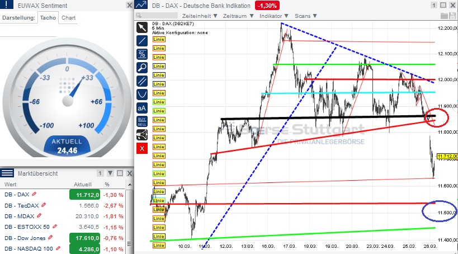Click the scroll up arrow in Marktübersicht
This screenshot has width=458, height=254.
tap(129, 185)
